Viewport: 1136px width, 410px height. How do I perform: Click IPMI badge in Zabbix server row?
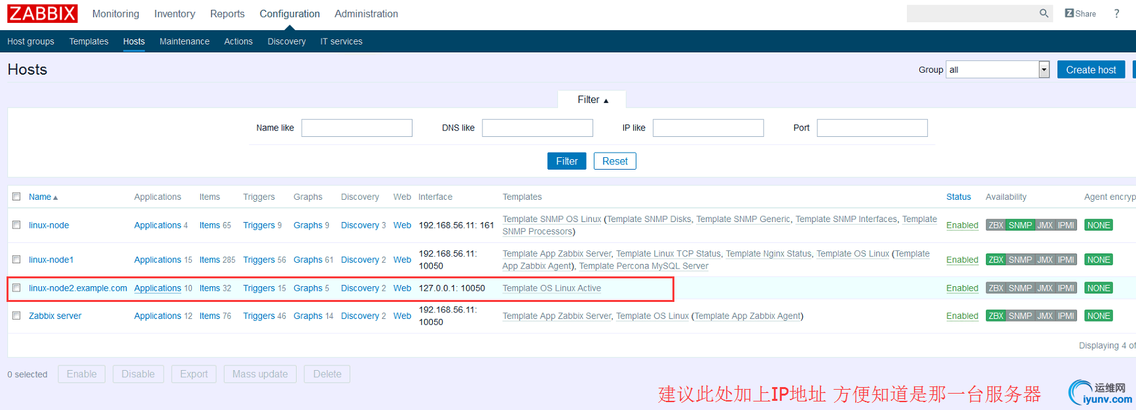point(1066,316)
